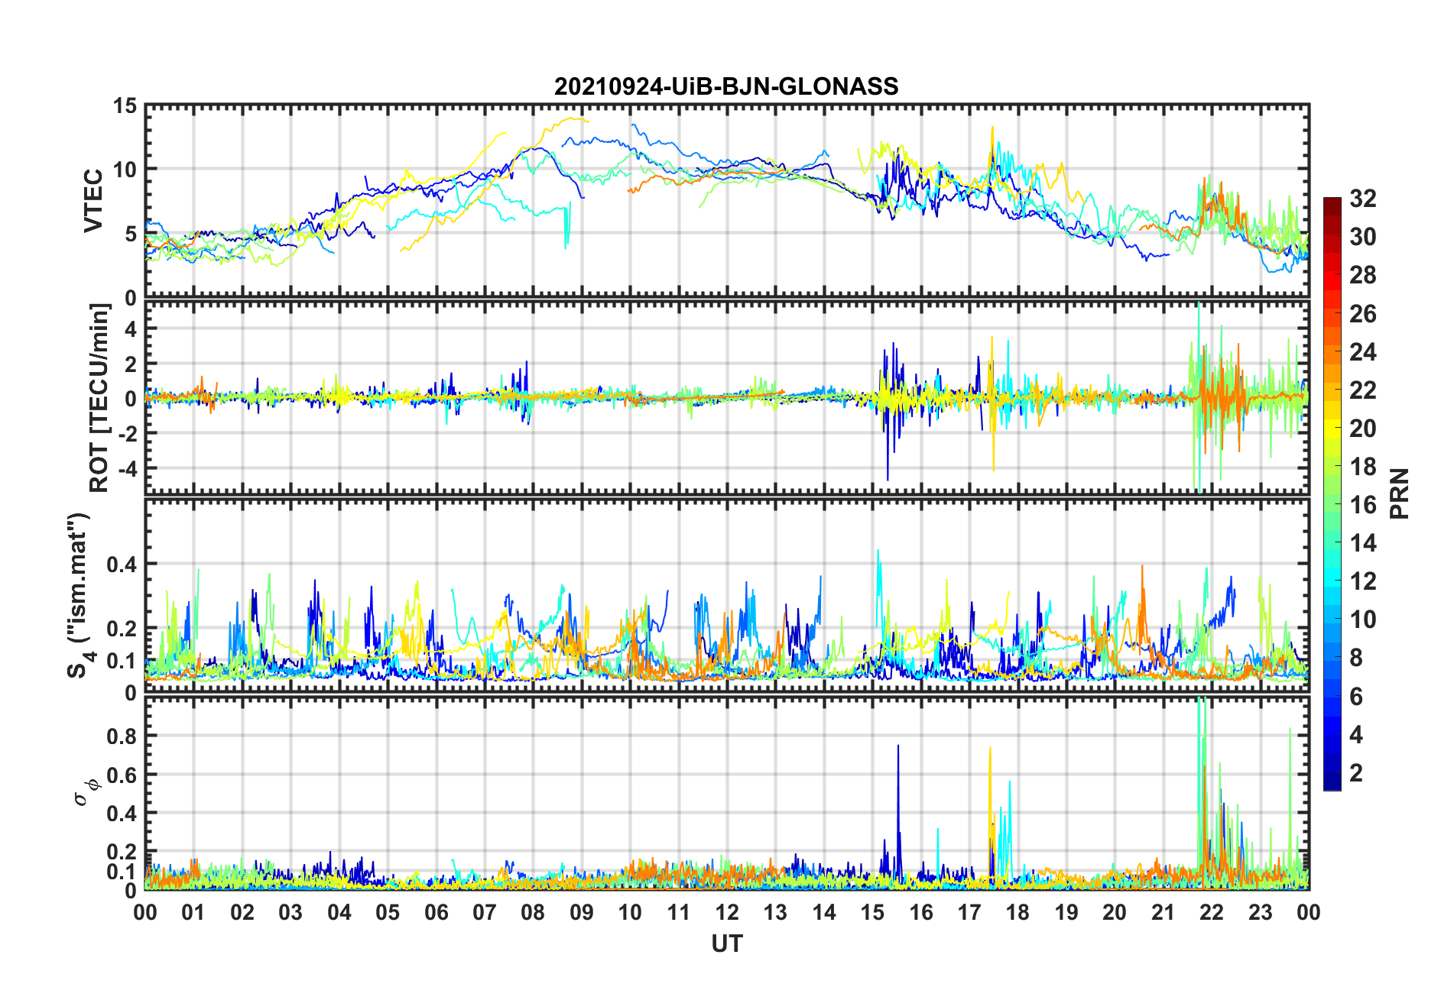Image resolution: width=1454 pixels, height=987 pixels.
Task: Click hour 21 on the UT axis
Action: tap(1164, 912)
